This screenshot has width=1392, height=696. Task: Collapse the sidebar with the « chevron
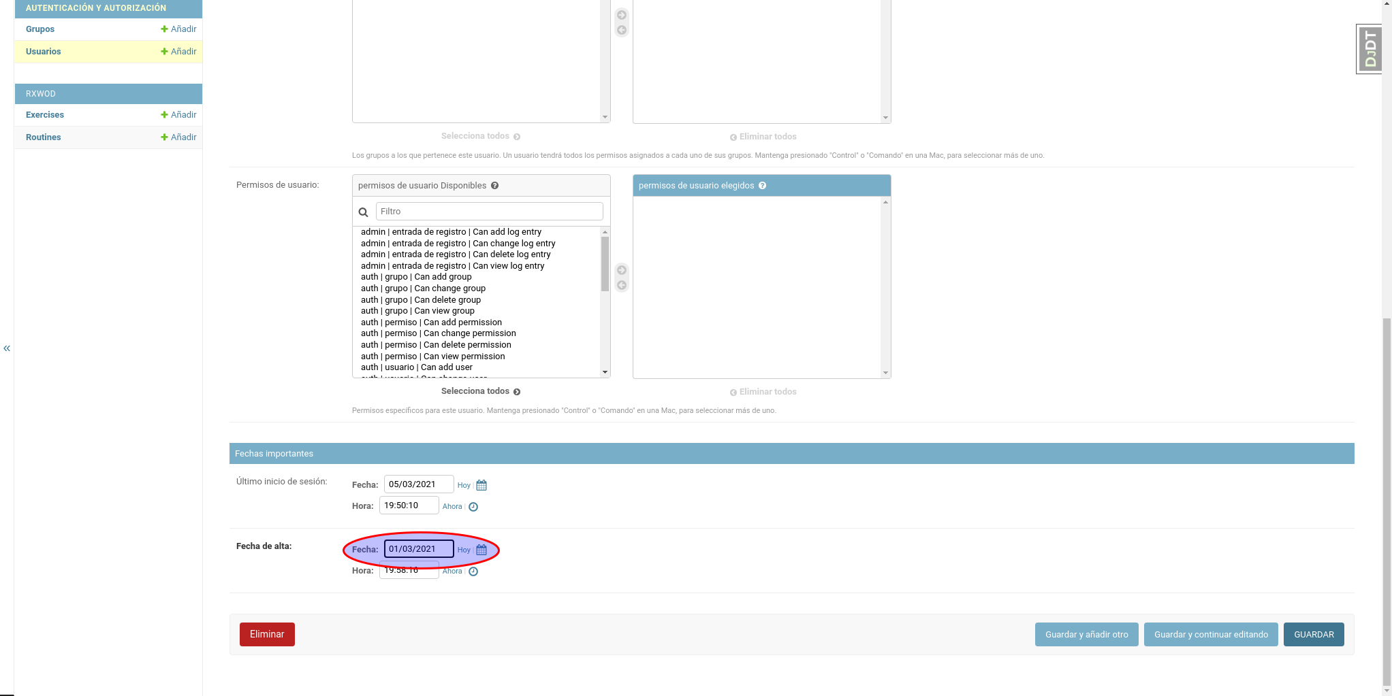point(7,348)
